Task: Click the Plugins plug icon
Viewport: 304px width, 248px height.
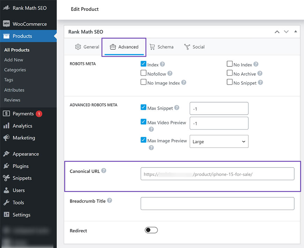Action: click(x=6, y=166)
